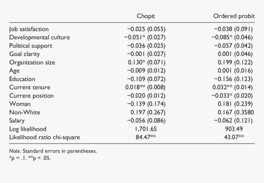Select the Salary row label

pos(17,120)
